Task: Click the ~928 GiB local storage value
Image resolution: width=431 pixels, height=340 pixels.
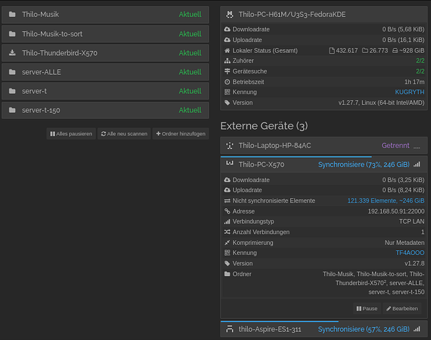Action: pos(408,50)
